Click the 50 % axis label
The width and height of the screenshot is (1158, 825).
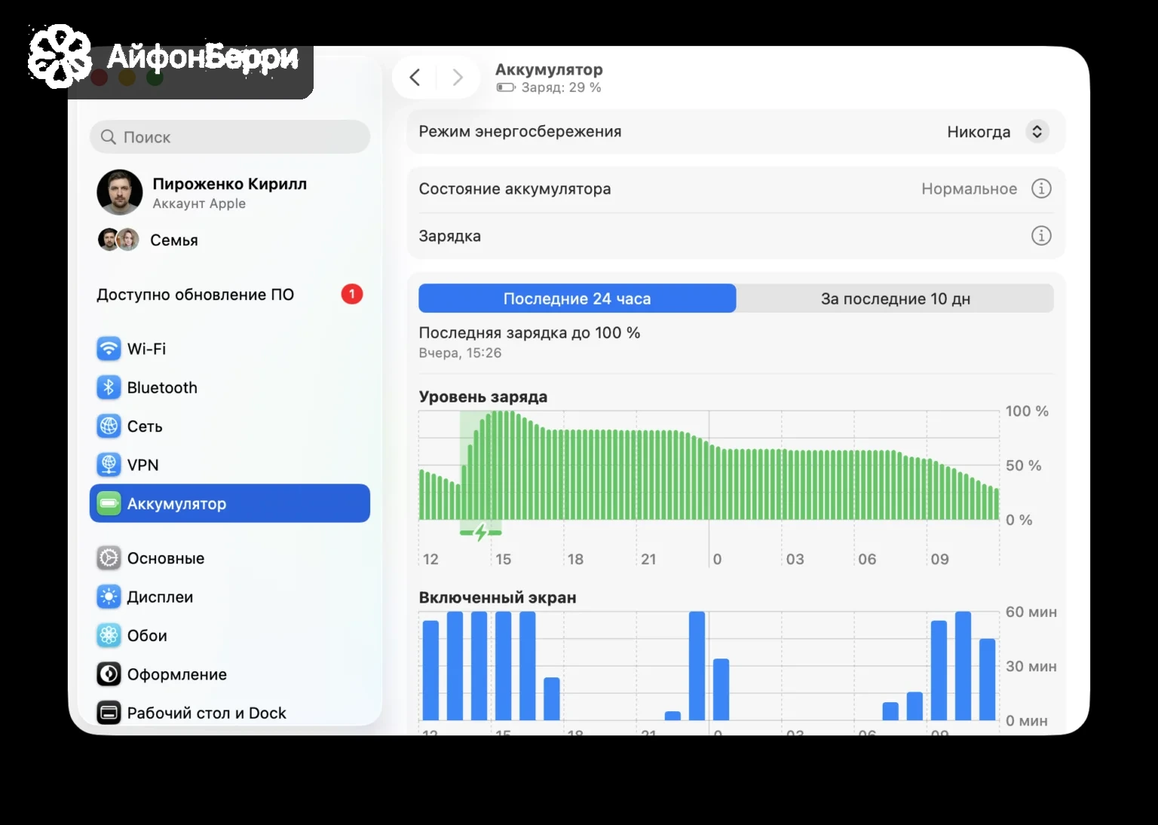click(1023, 466)
